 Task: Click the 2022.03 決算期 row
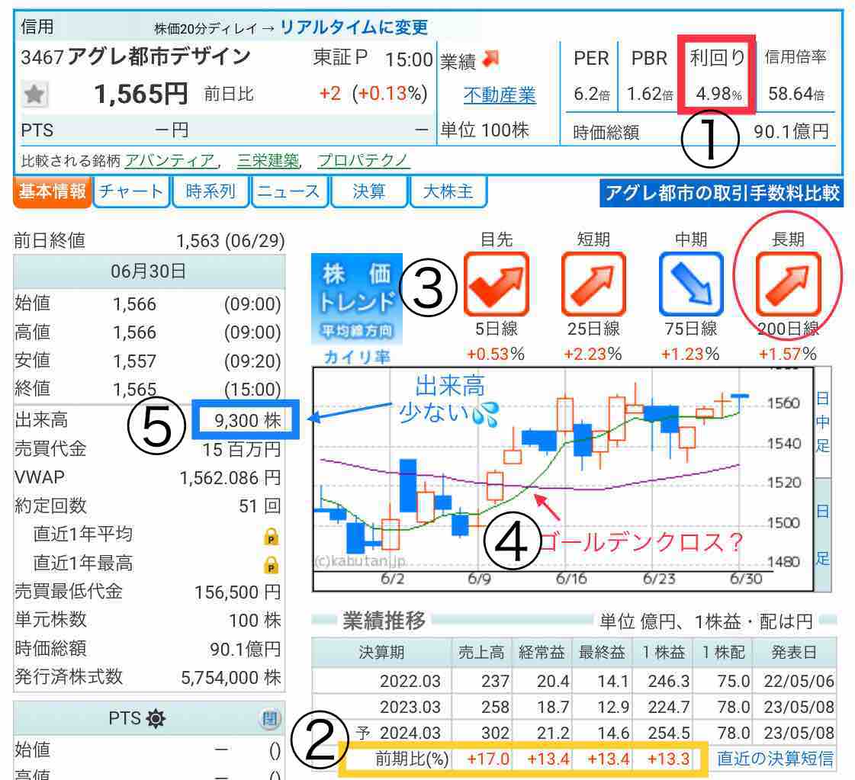[x=574, y=681]
